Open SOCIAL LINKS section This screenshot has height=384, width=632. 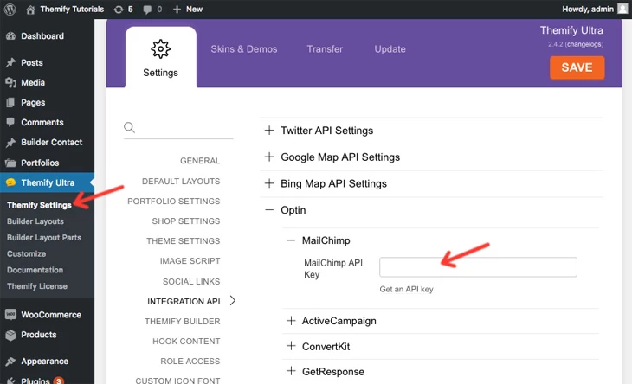coord(191,281)
